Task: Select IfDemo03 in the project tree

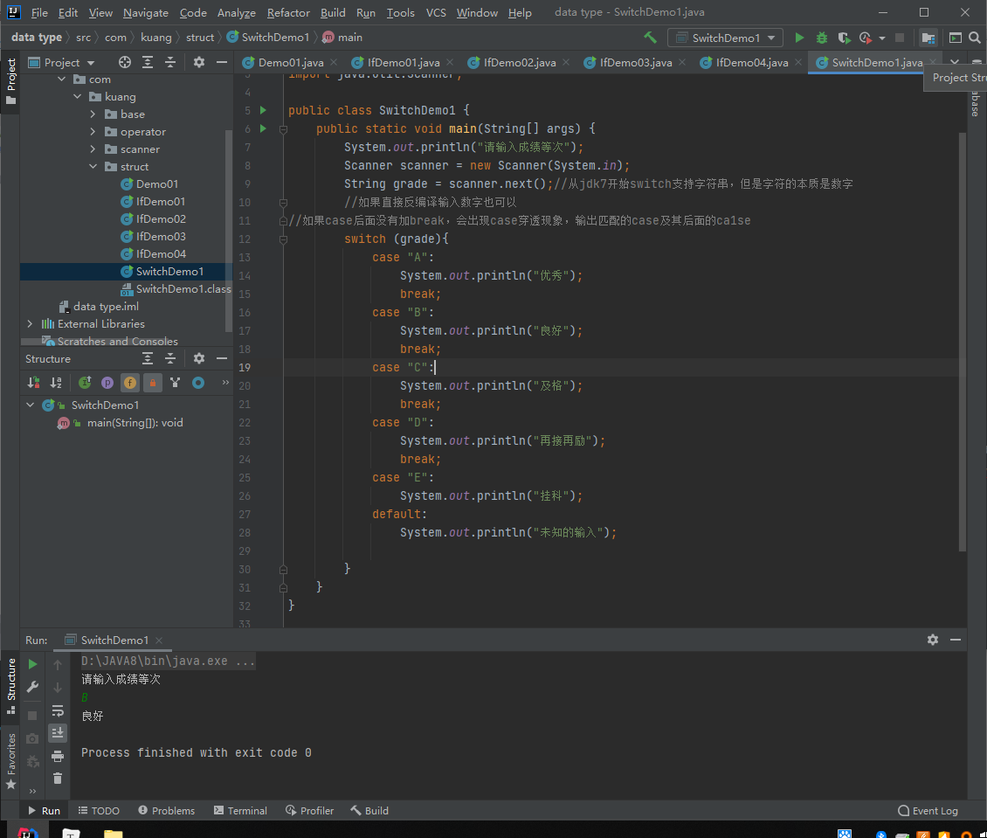Action: coord(161,237)
